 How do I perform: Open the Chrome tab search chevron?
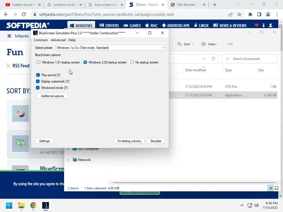(x=239, y=4)
